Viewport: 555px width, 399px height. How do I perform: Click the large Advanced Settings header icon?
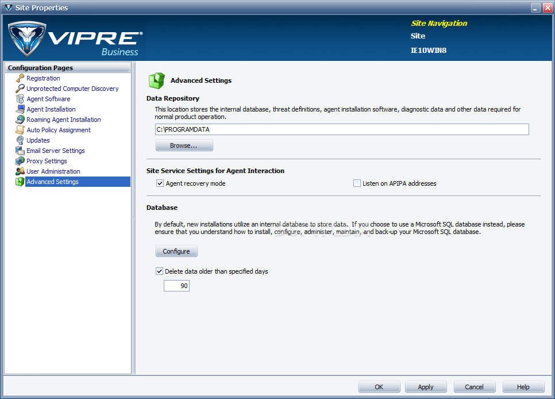[x=156, y=80]
